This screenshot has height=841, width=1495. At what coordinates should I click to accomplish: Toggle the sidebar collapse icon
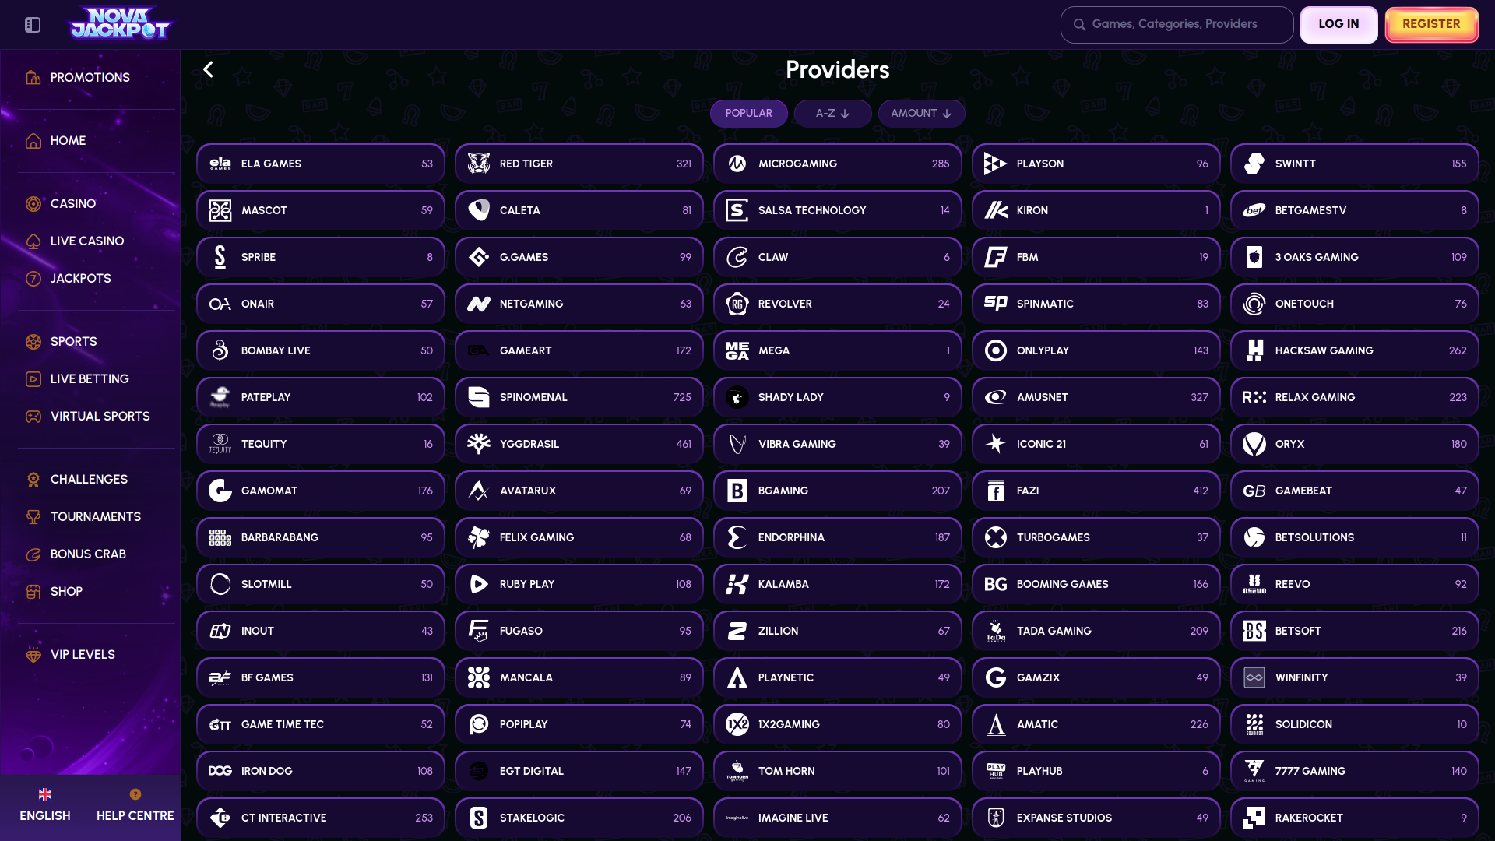tap(33, 25)
